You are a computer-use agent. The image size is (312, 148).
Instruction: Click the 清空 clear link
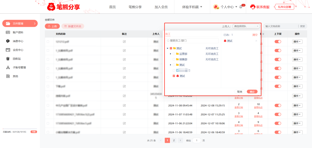tap(255, 35)
